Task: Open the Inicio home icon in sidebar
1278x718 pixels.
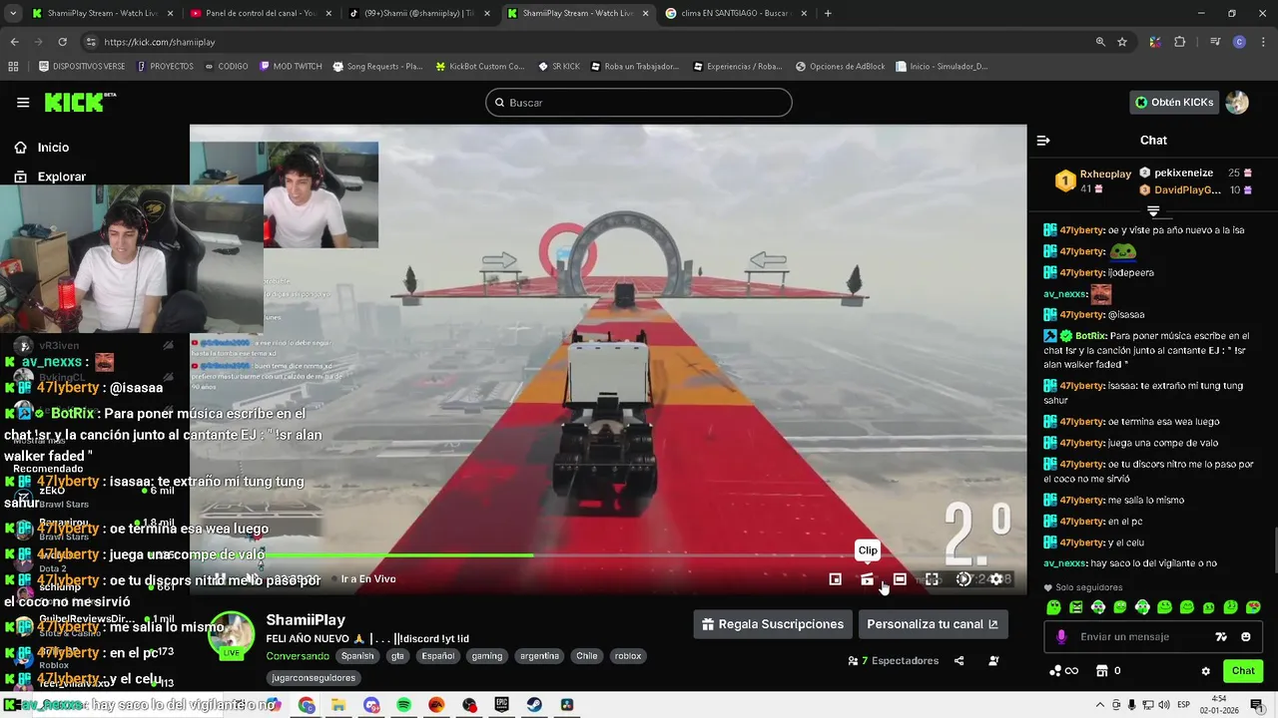Action: (x=20, y=147)
